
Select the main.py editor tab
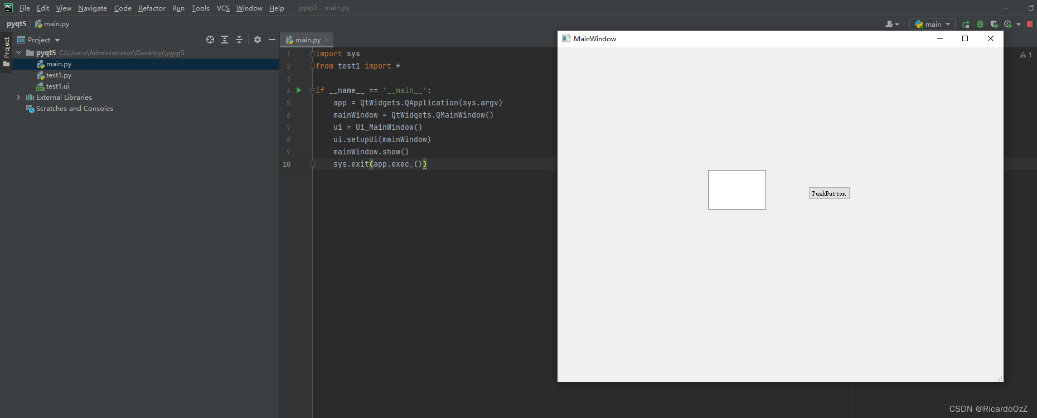(306, 40)
